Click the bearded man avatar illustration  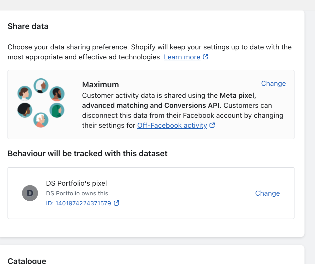pos(57,94)
